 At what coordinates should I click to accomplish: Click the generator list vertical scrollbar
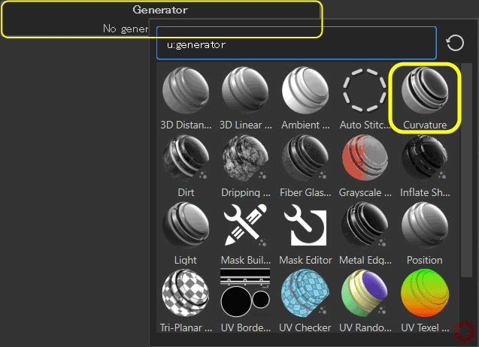466,170
